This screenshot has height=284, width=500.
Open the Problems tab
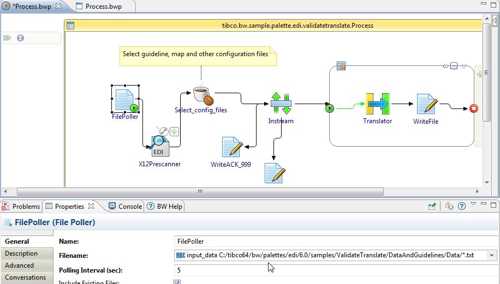pos(21,206)
